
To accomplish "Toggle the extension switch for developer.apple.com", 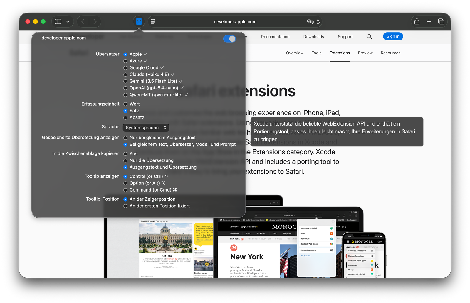I will pyautogui.click(x=229, y=38).
